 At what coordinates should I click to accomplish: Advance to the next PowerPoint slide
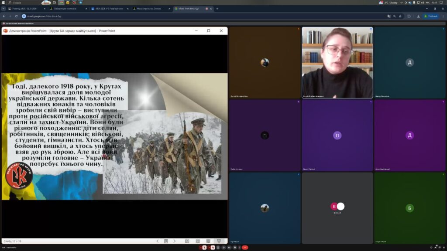tap(174, 241)
